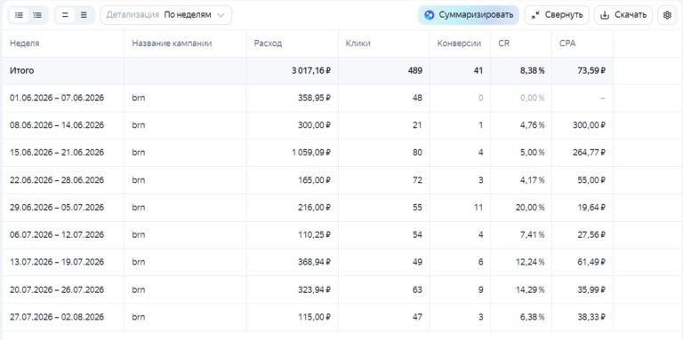Click the Итого row label
The image size is (683, 340).
pos(21,70)
